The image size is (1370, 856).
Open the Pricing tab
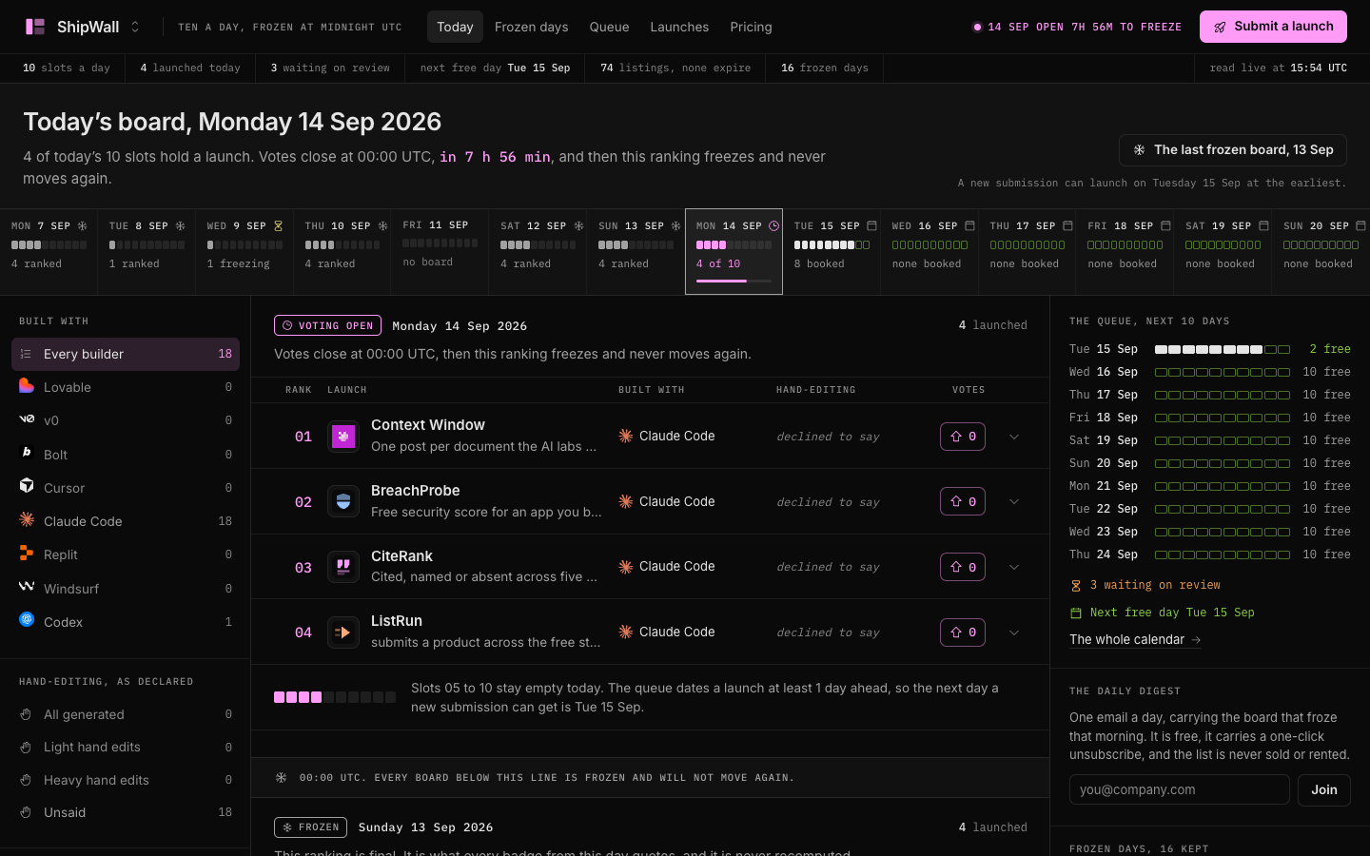[751, 27]
